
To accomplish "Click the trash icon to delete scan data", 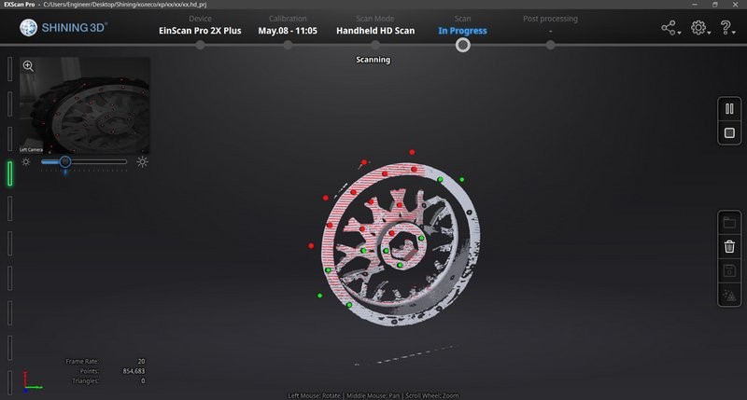I will pos(729,246).
